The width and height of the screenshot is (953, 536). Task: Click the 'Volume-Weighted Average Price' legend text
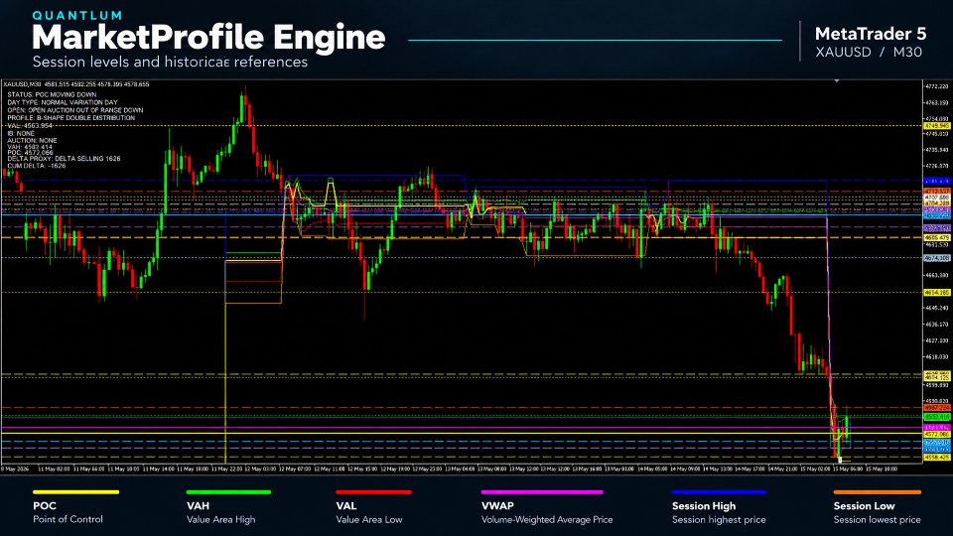pos(547,519)
